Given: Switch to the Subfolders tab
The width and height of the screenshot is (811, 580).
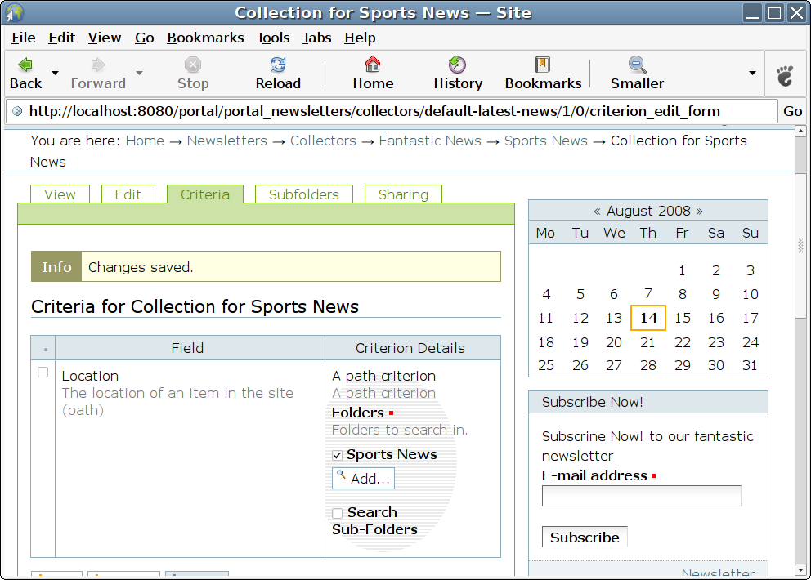Looking at the screenshot, I should 303,194.
